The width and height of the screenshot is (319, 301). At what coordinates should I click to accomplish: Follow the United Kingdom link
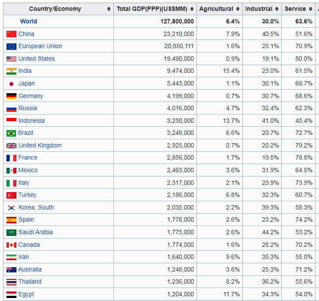point(40,145)
